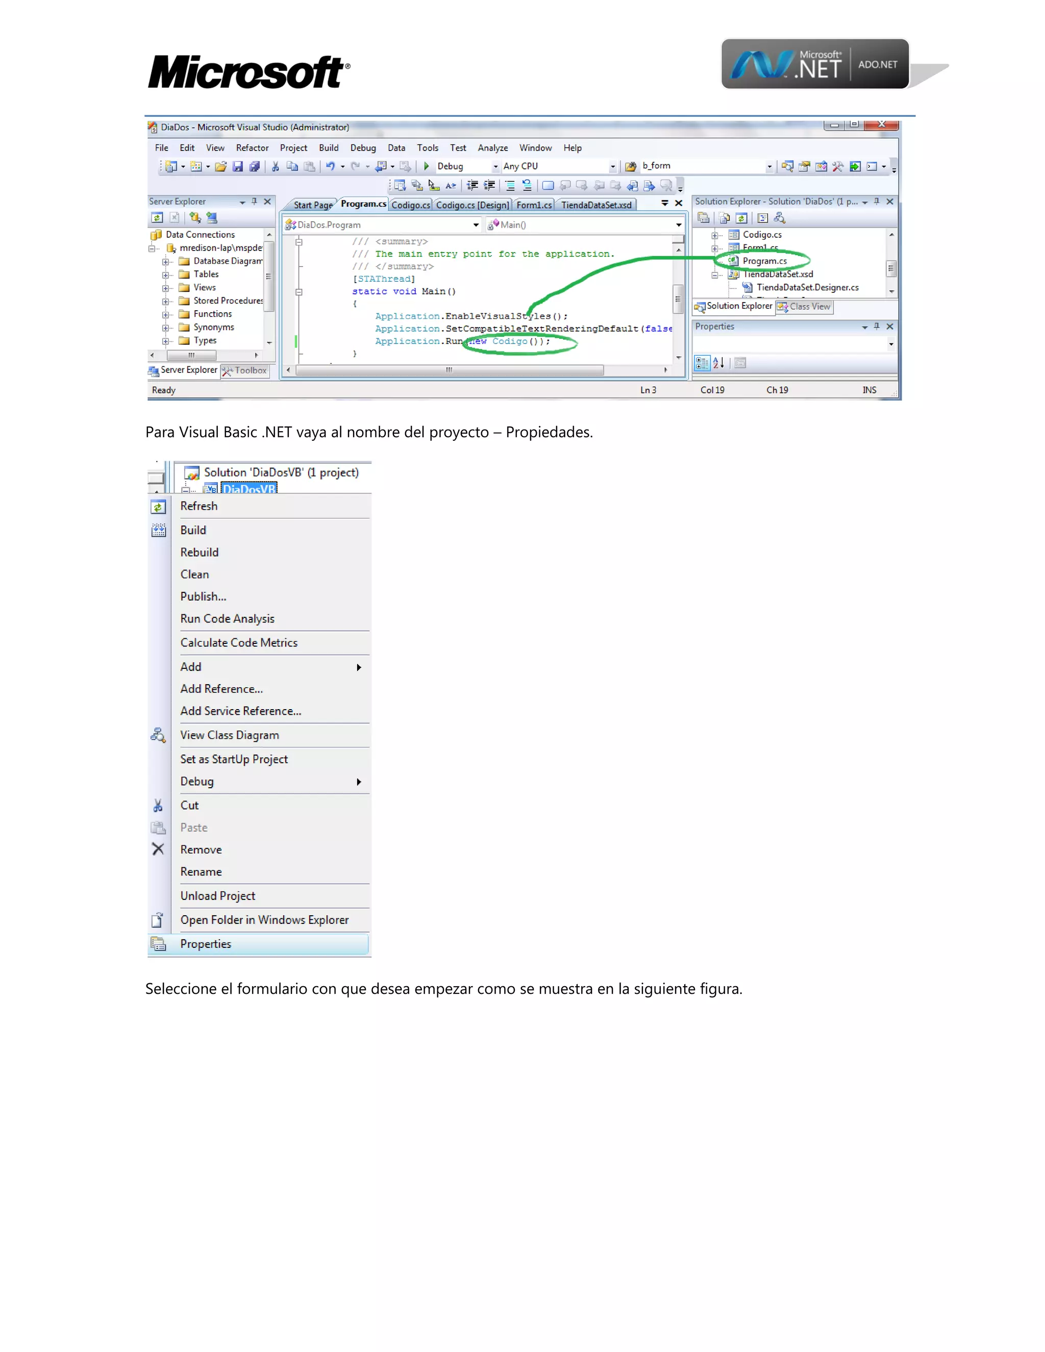This screenshot has width=1045, height=1352.
Task: Click the Categorized icon in Properties panel
Action: (702, 363)
